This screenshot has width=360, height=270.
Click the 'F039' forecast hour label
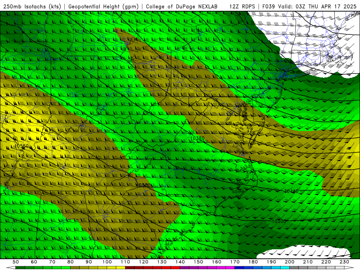point(268,6)
